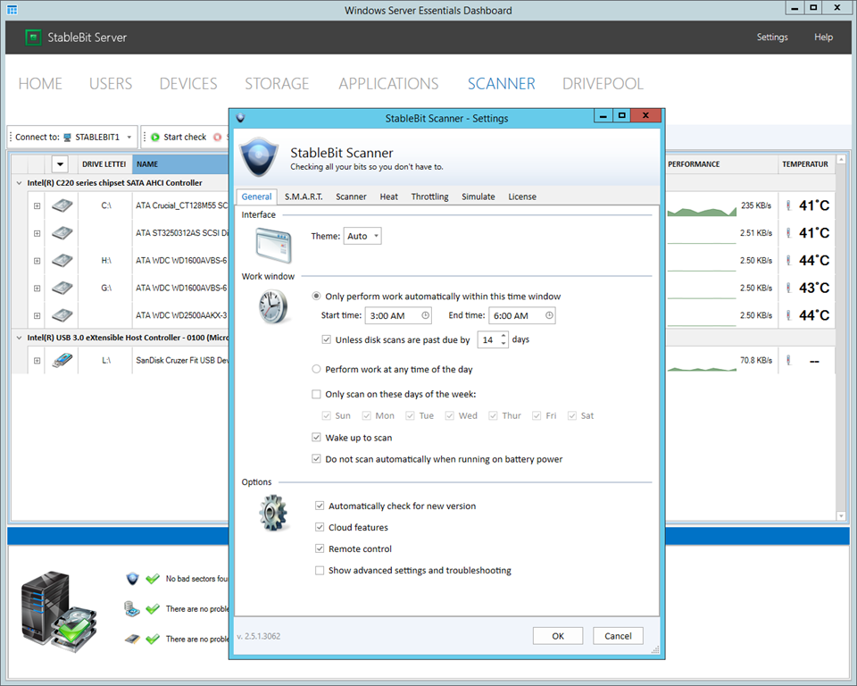Click the drive icon for H:\ disk

tap(62, 261)
